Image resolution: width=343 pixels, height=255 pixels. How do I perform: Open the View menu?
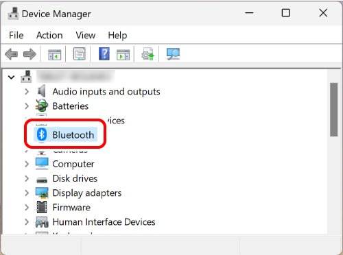tap(86, 36)
